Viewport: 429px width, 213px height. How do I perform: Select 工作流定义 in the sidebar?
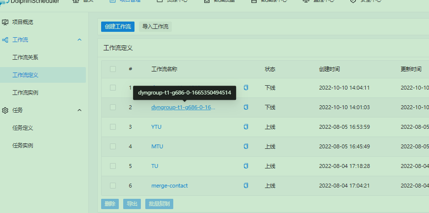[25, 75]
